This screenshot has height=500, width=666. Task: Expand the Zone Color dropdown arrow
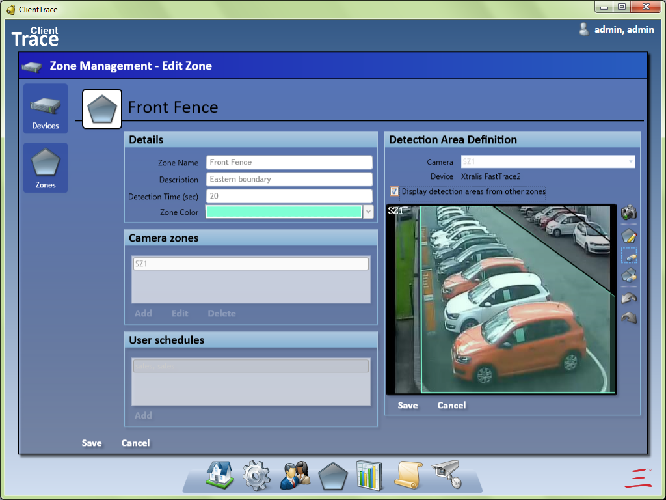coord(369,212)
